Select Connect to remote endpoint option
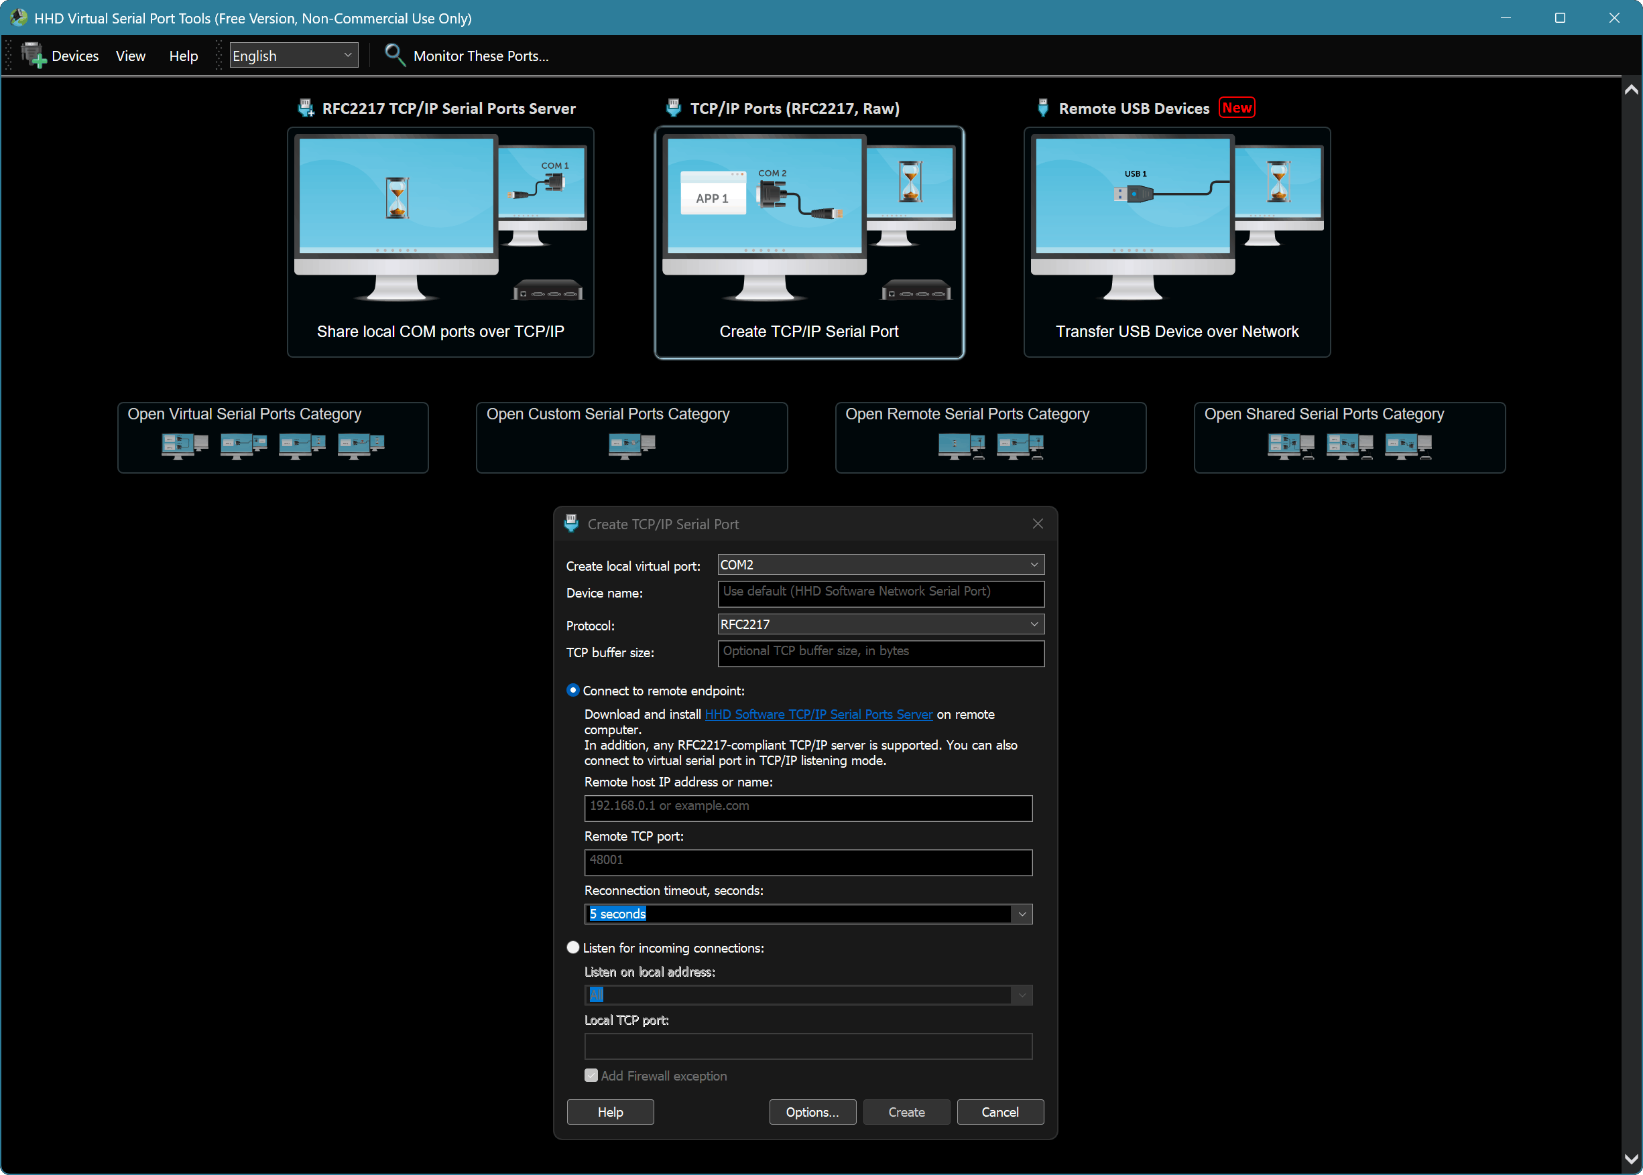Viewport: 1643px width, 1175px height. tap(572, 690)
